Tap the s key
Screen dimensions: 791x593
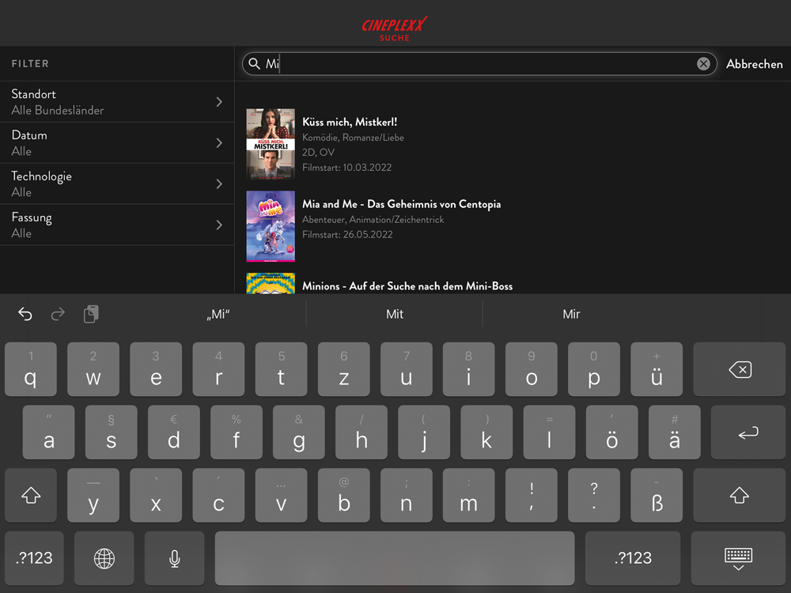[111, 432]
